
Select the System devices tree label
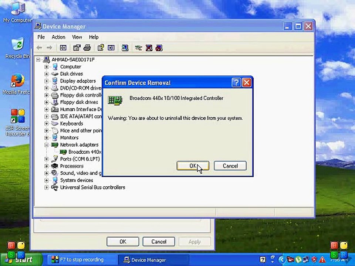pyautogui.click(x=77, y=180)
